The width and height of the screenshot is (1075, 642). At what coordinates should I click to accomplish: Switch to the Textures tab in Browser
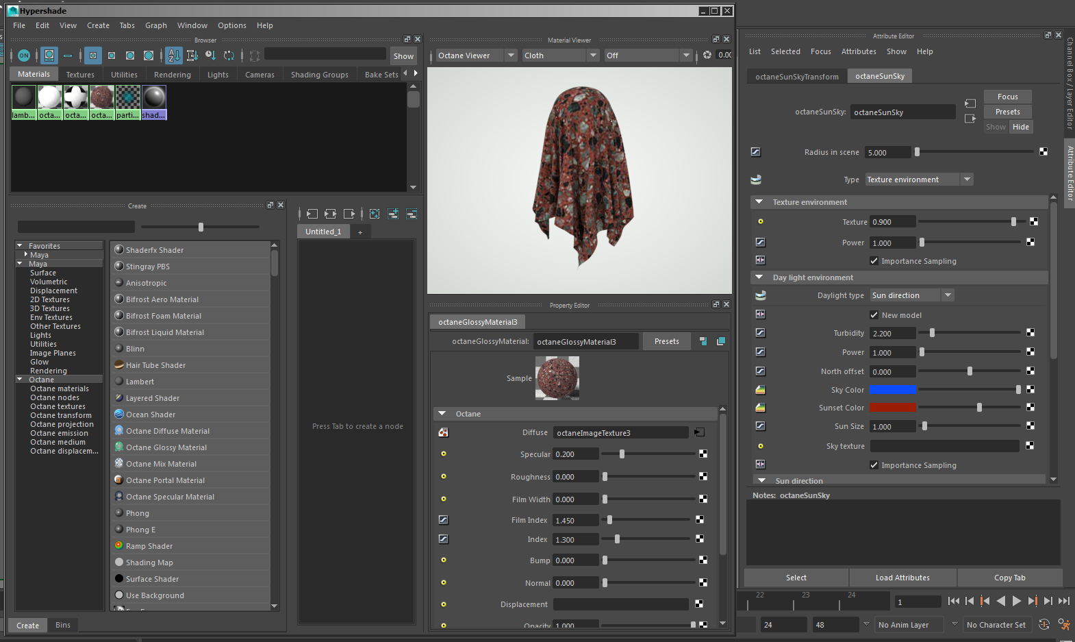click(80, 75)
